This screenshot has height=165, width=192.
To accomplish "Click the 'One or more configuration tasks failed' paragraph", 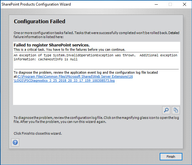I will pyautogui.click(x=97, y=35).
